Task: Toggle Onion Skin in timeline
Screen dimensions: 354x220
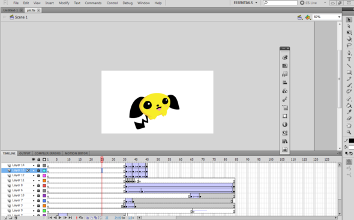Action: pos(88,218)
